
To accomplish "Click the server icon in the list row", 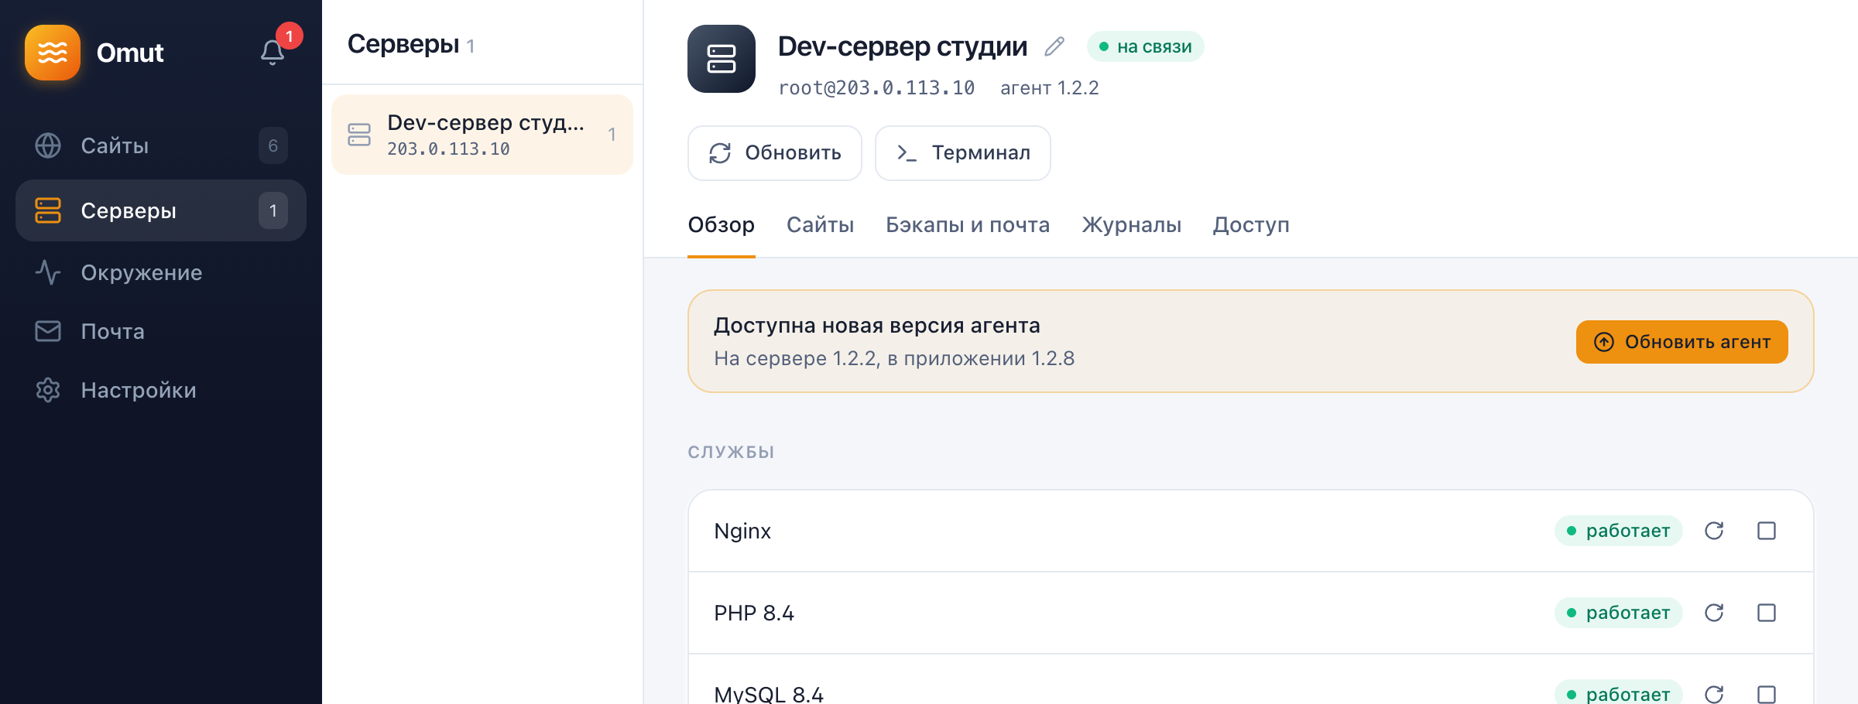I will click(359, 135).
